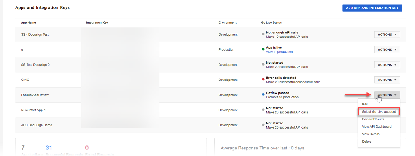Click the 0 failed requests count
Viewport: 415px width, 156px height.
coord(87,148)
